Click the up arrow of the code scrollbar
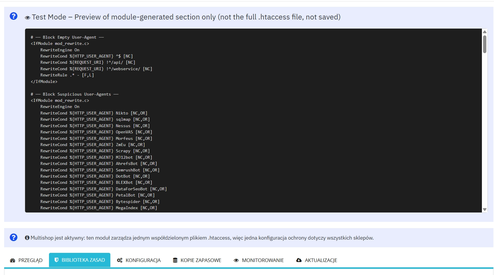The width and height of the screenshot is (494, 275). [485, 32]
